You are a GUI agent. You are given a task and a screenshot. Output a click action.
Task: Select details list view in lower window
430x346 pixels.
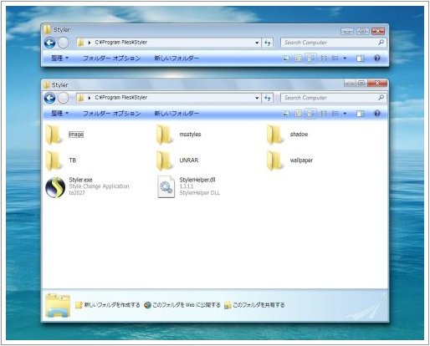[335, 114]
